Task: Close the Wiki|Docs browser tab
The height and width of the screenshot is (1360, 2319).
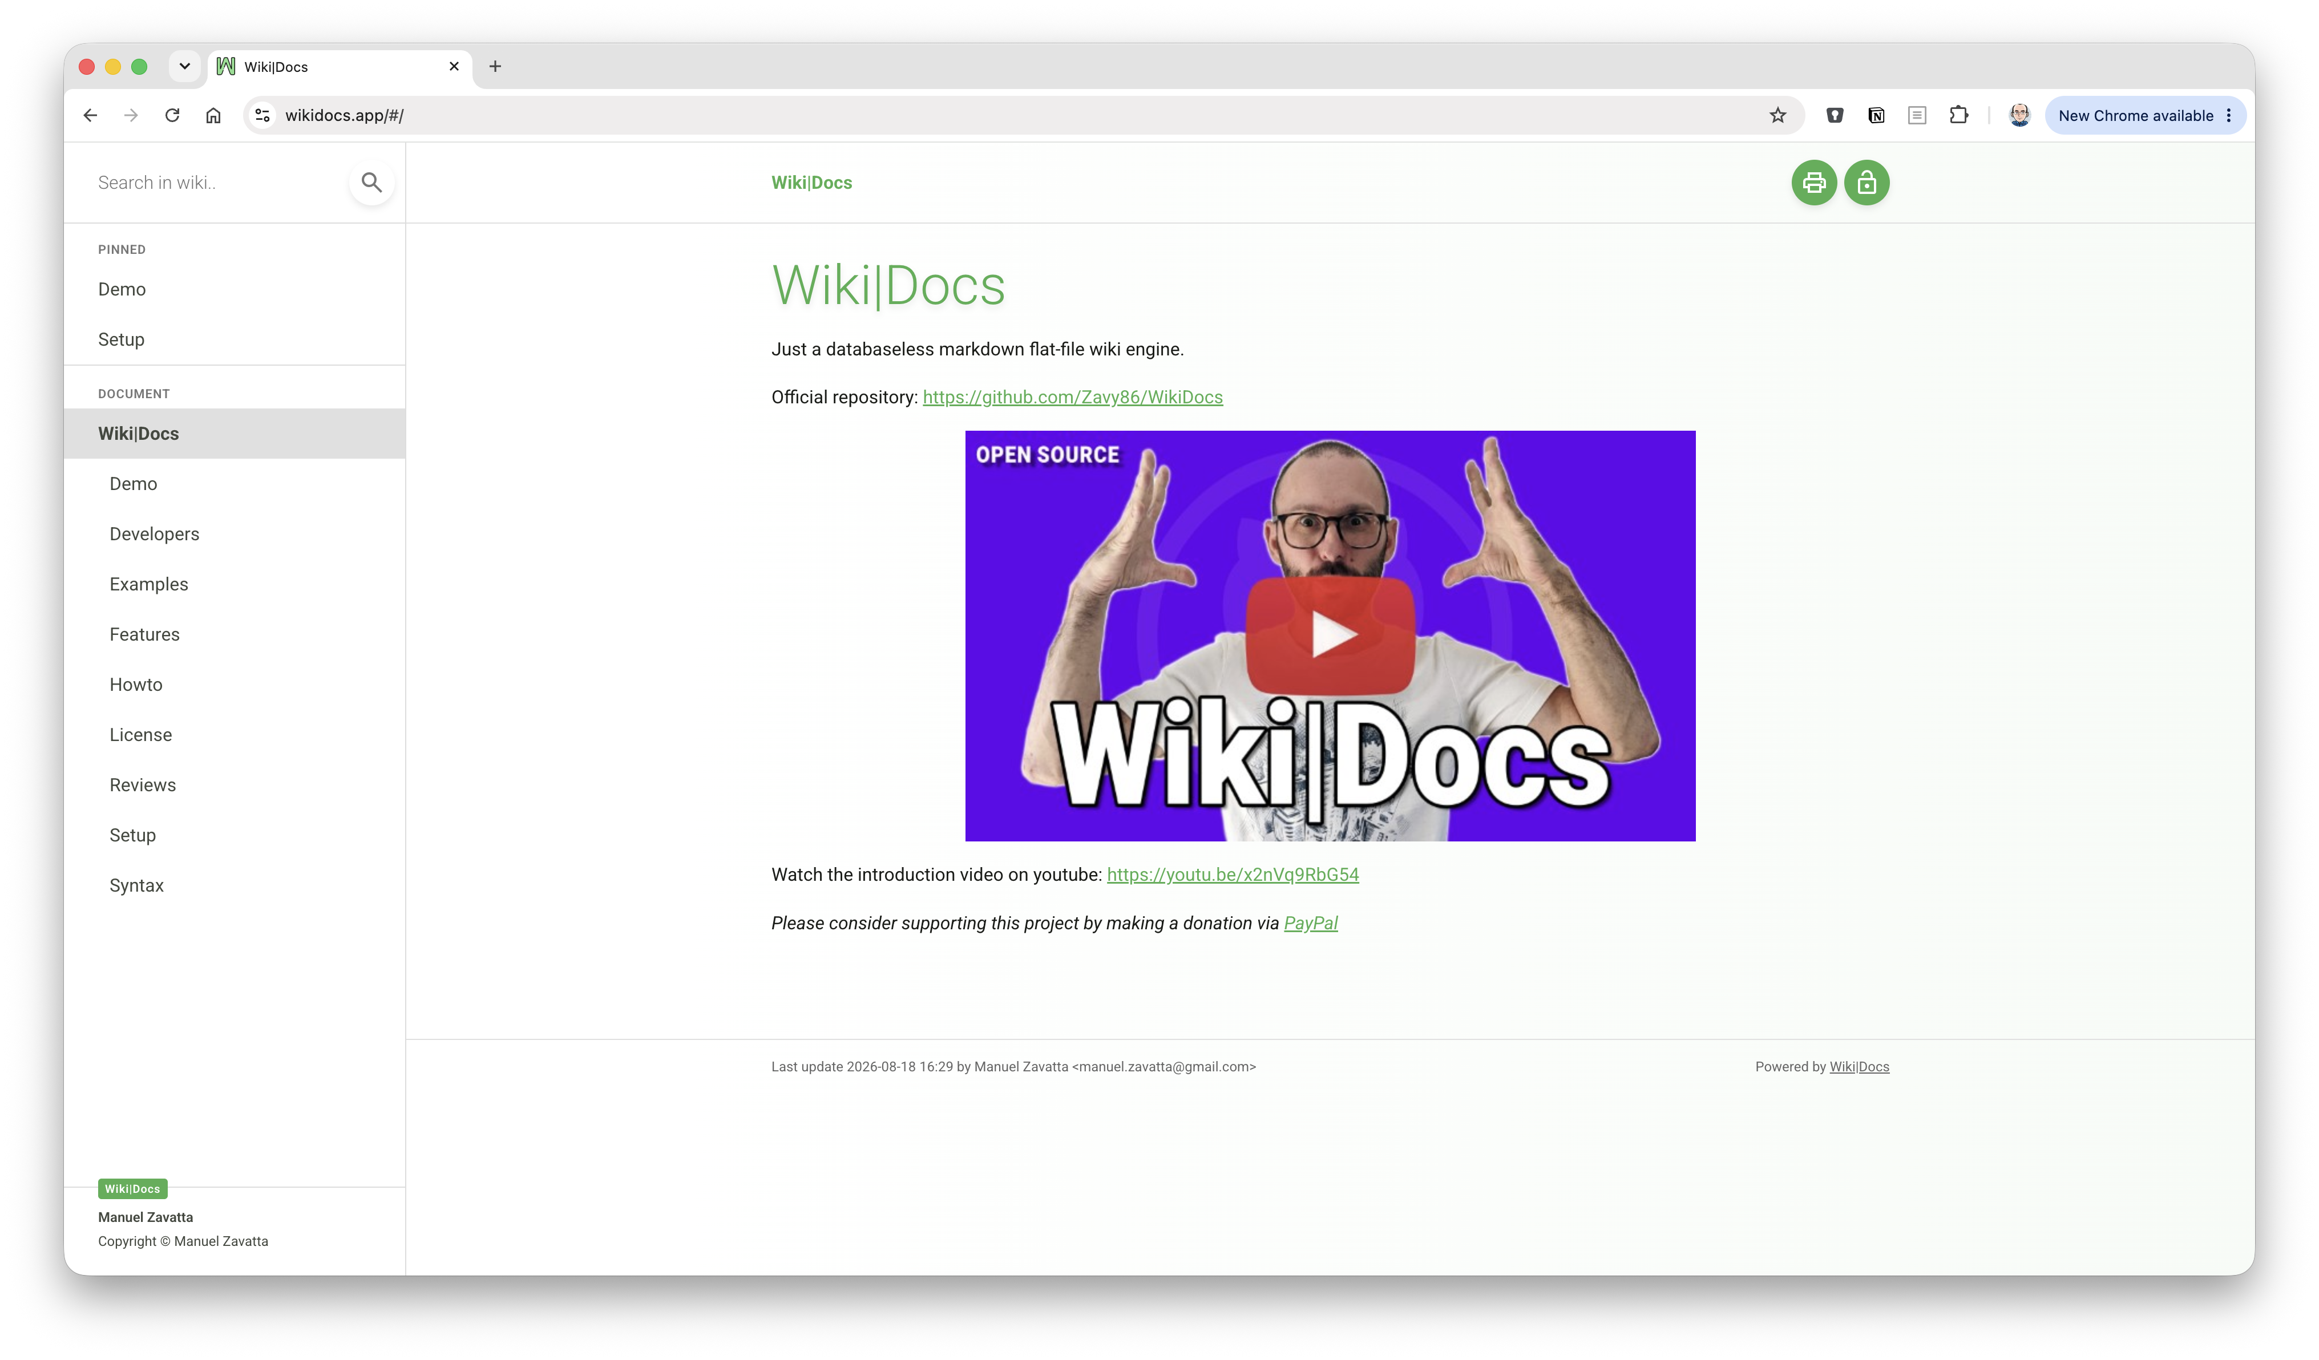Action: click(x=454, y=66)
